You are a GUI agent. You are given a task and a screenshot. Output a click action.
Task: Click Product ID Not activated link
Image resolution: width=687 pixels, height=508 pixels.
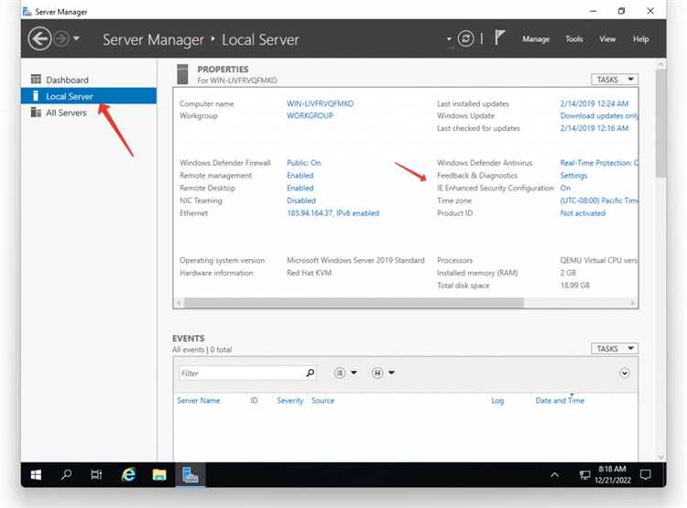coord(583,213)
